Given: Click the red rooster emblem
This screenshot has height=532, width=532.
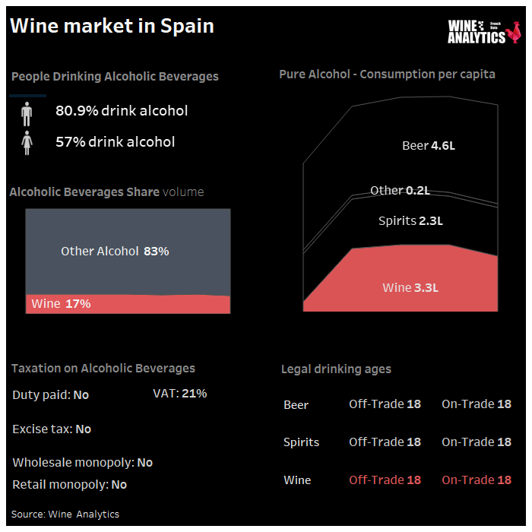Looking at the screenshot, I should click(x=513, y=32).
